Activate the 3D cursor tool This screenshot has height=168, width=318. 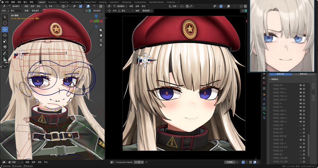tap(5, 23)
